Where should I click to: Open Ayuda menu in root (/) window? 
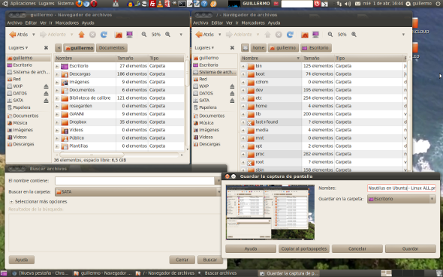(274, 23)
